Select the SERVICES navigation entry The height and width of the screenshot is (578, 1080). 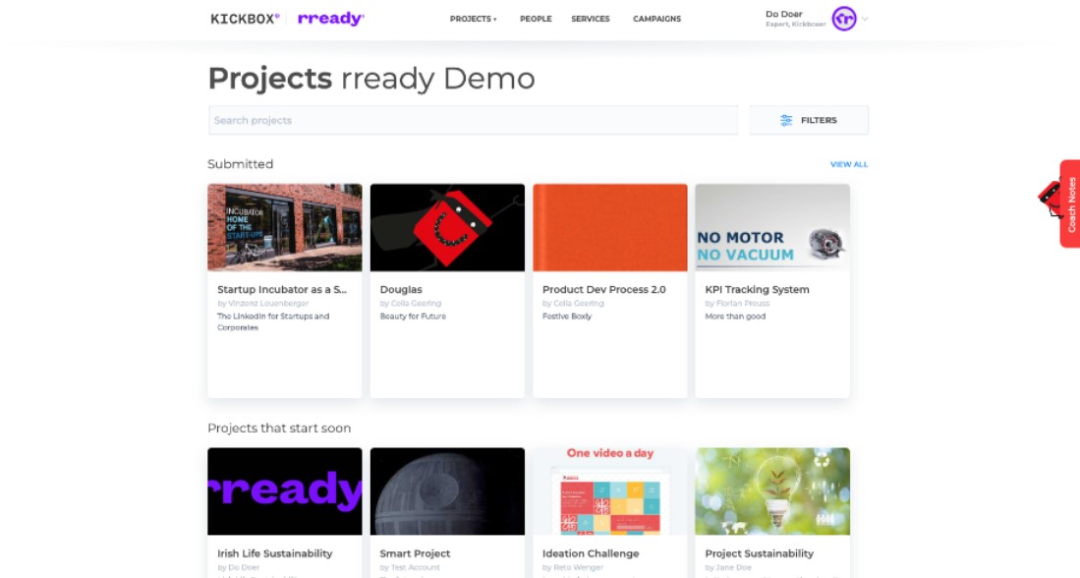[590, 18]
